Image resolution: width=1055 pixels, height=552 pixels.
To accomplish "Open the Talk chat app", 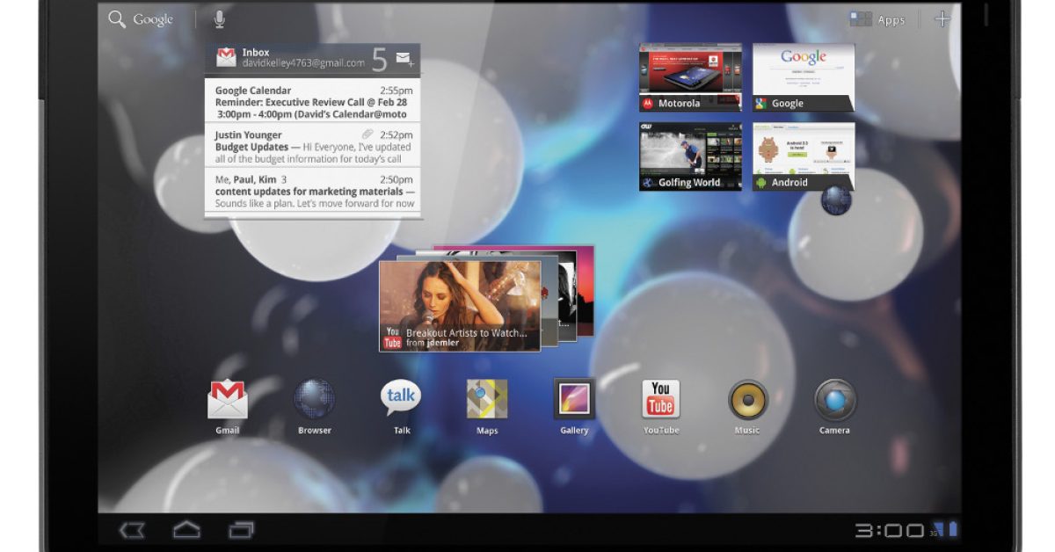I will point(401,400).
